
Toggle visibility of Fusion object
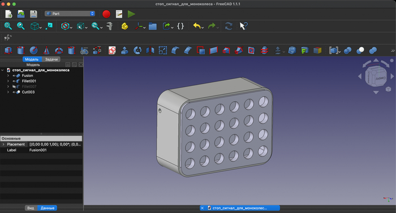coord(14,76)
